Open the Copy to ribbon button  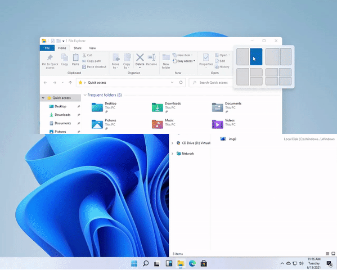[127, 61]
